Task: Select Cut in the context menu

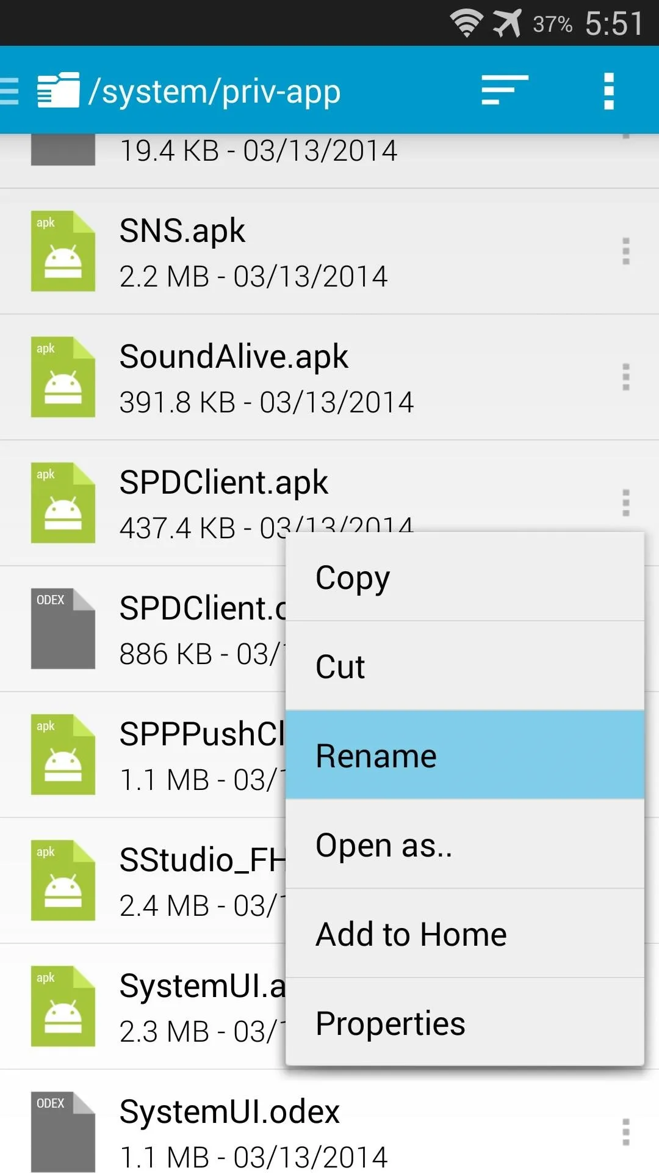Action: (464, 667)
